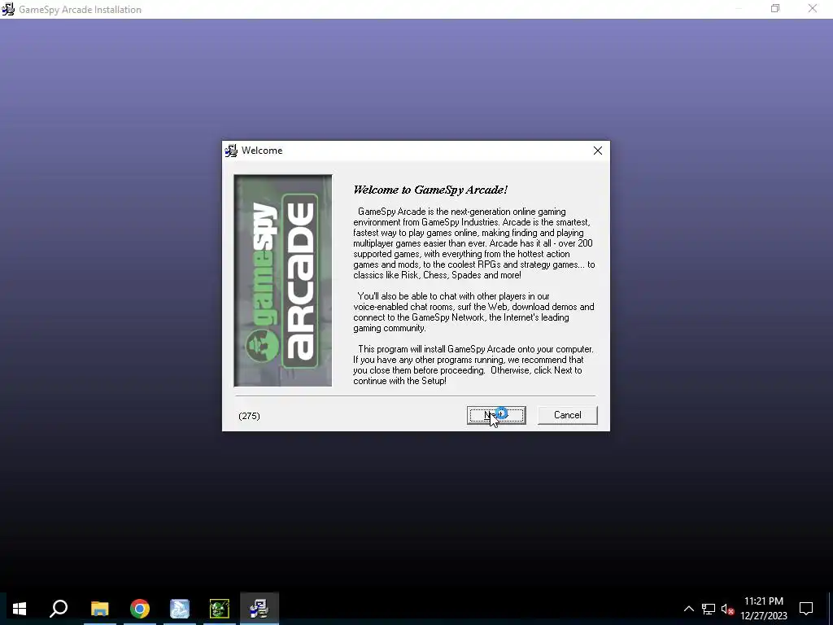This screenshot has height=625, width=833.
Task: Restore down the GameSpy installer window
Action: (x=775, y=8)
